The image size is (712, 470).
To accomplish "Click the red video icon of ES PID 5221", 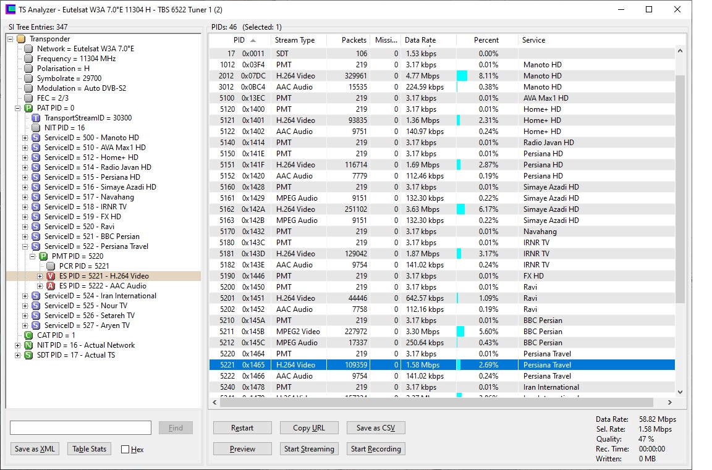I will (x=51, y=276).
